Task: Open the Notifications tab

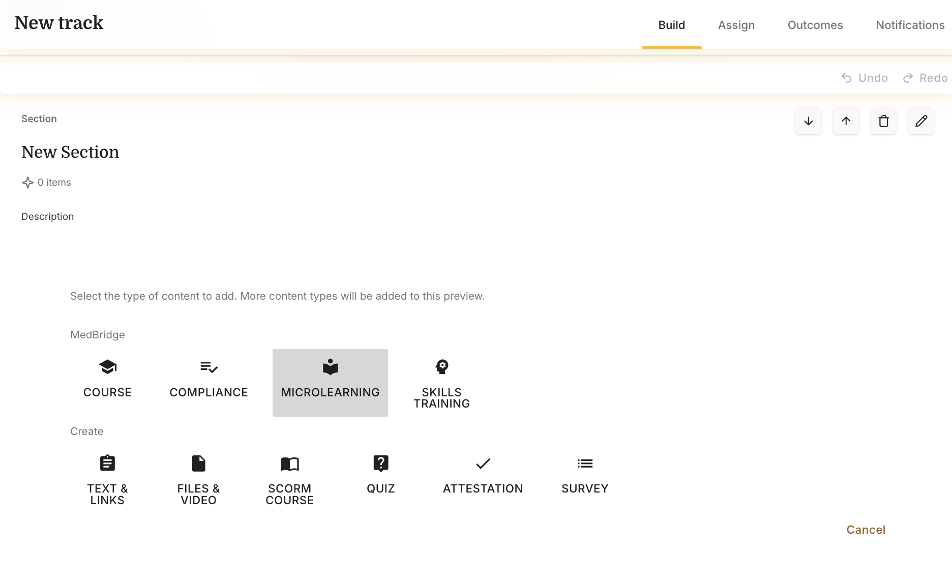Action: pos(910,25)
